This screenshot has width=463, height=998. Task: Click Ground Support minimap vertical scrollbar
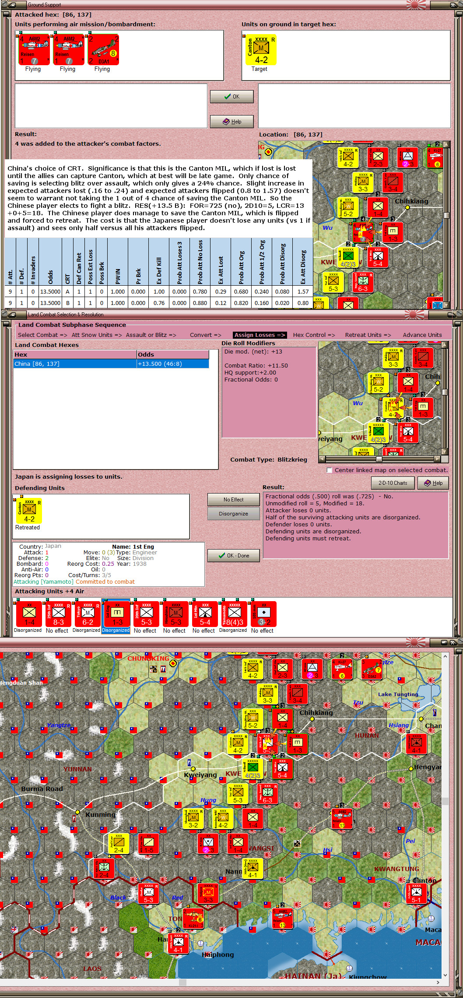(x=446, y=225)
